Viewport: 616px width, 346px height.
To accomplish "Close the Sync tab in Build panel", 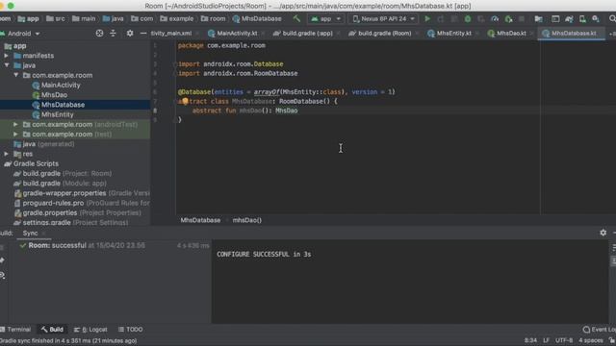I will tap(43, 234).
